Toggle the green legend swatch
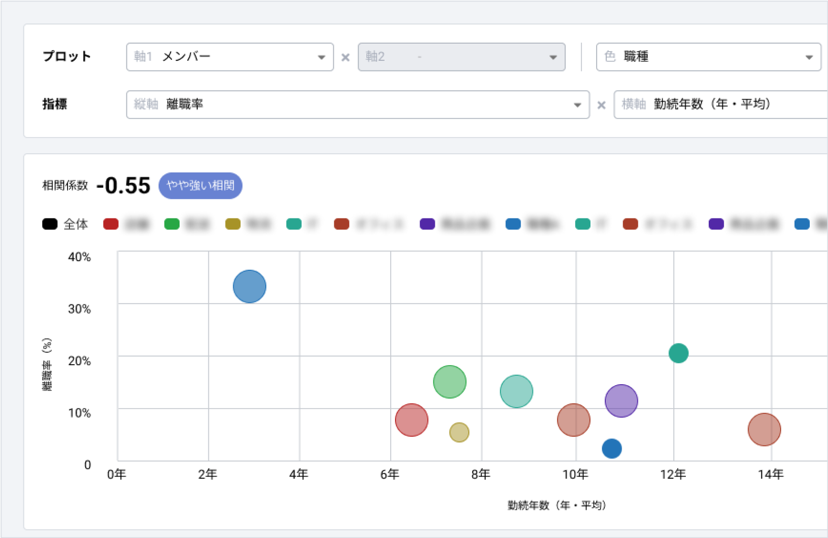 coord(172,224)
